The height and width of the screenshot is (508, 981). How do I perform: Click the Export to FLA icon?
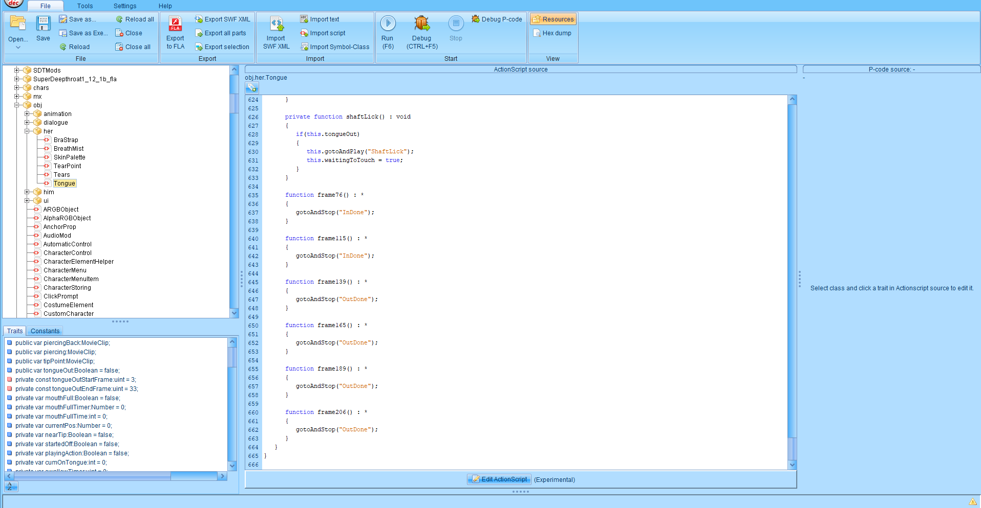(x=175, y=24)
